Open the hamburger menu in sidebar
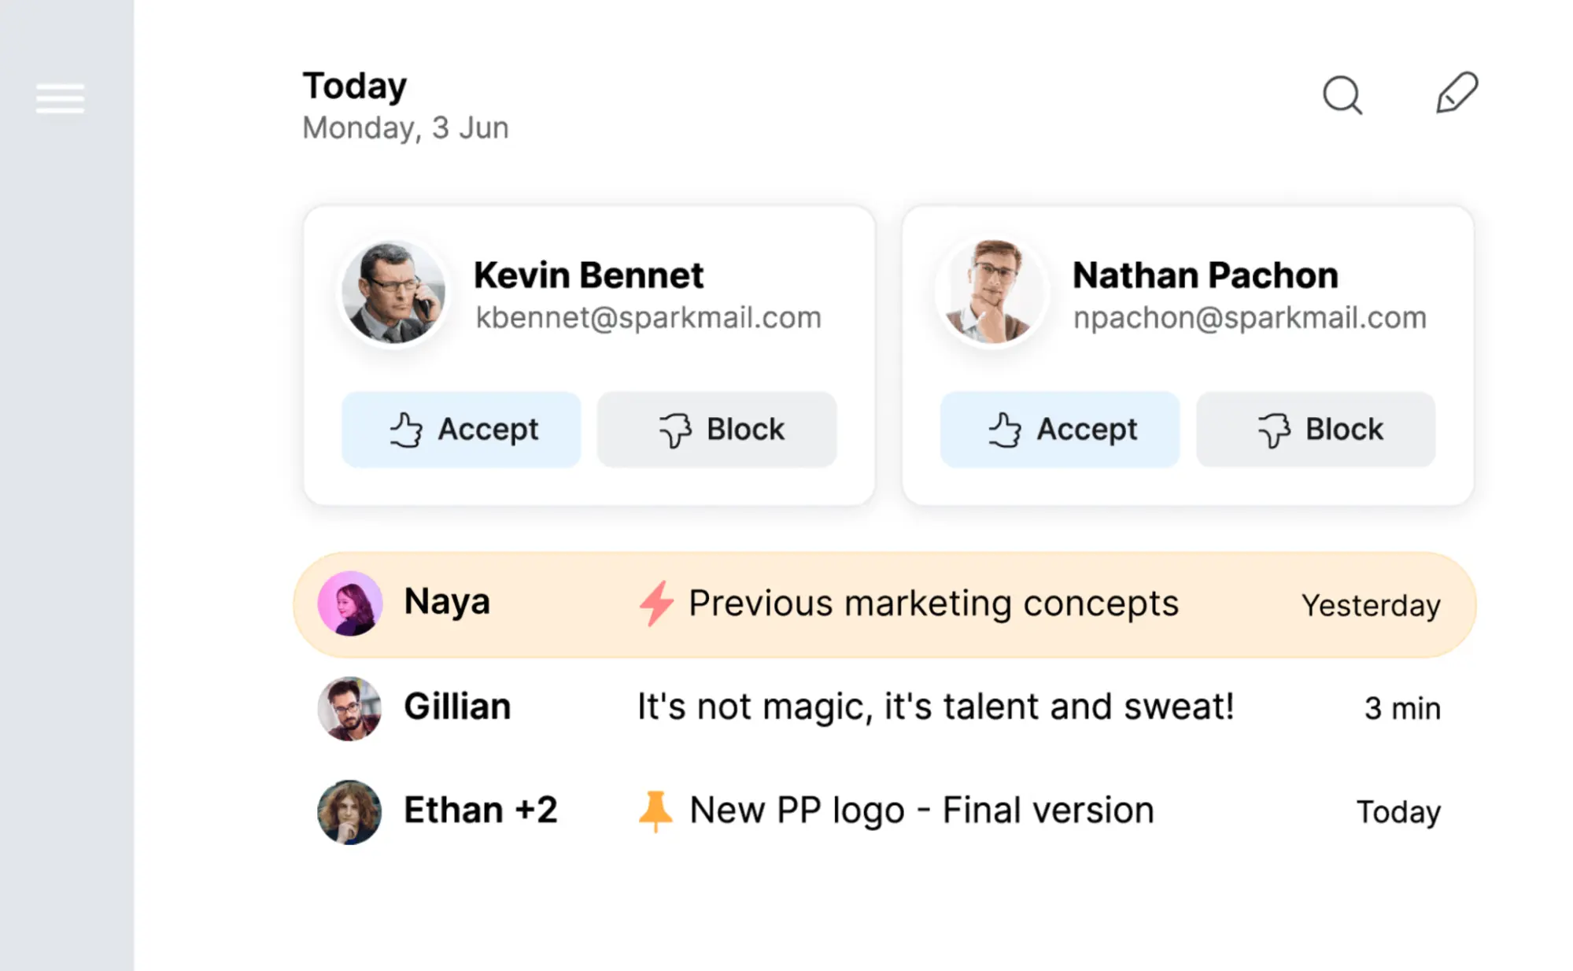Screen dimensions: 1573x971 tap(60, 98)
